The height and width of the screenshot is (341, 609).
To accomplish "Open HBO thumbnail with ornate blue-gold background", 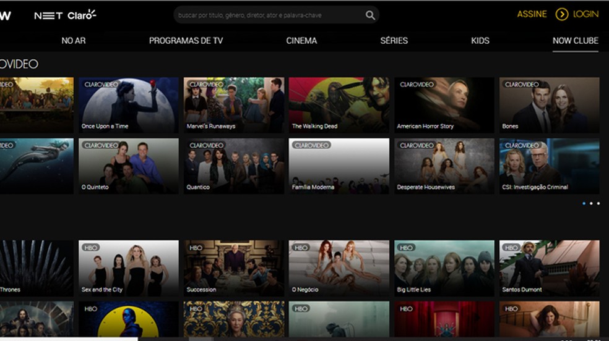I will (234, 319).
